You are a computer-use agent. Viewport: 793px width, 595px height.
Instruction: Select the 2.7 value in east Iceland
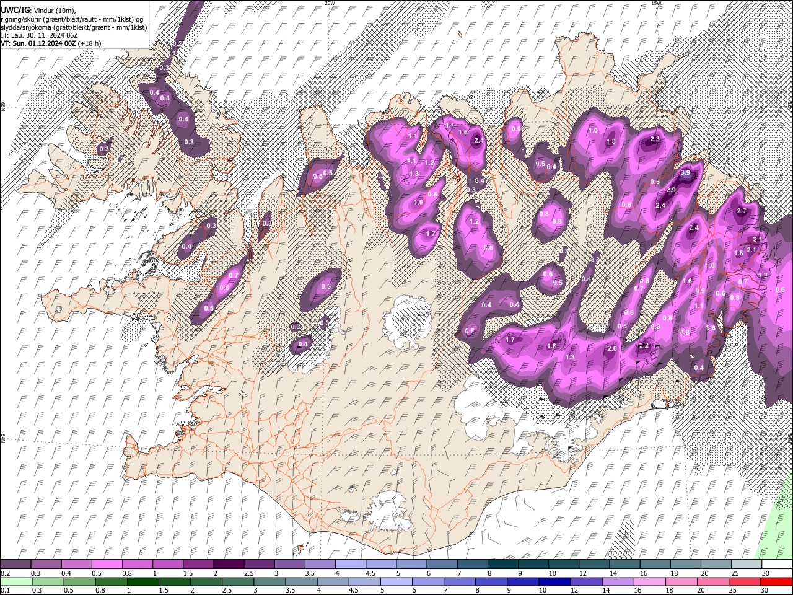[x=742, y=211]
